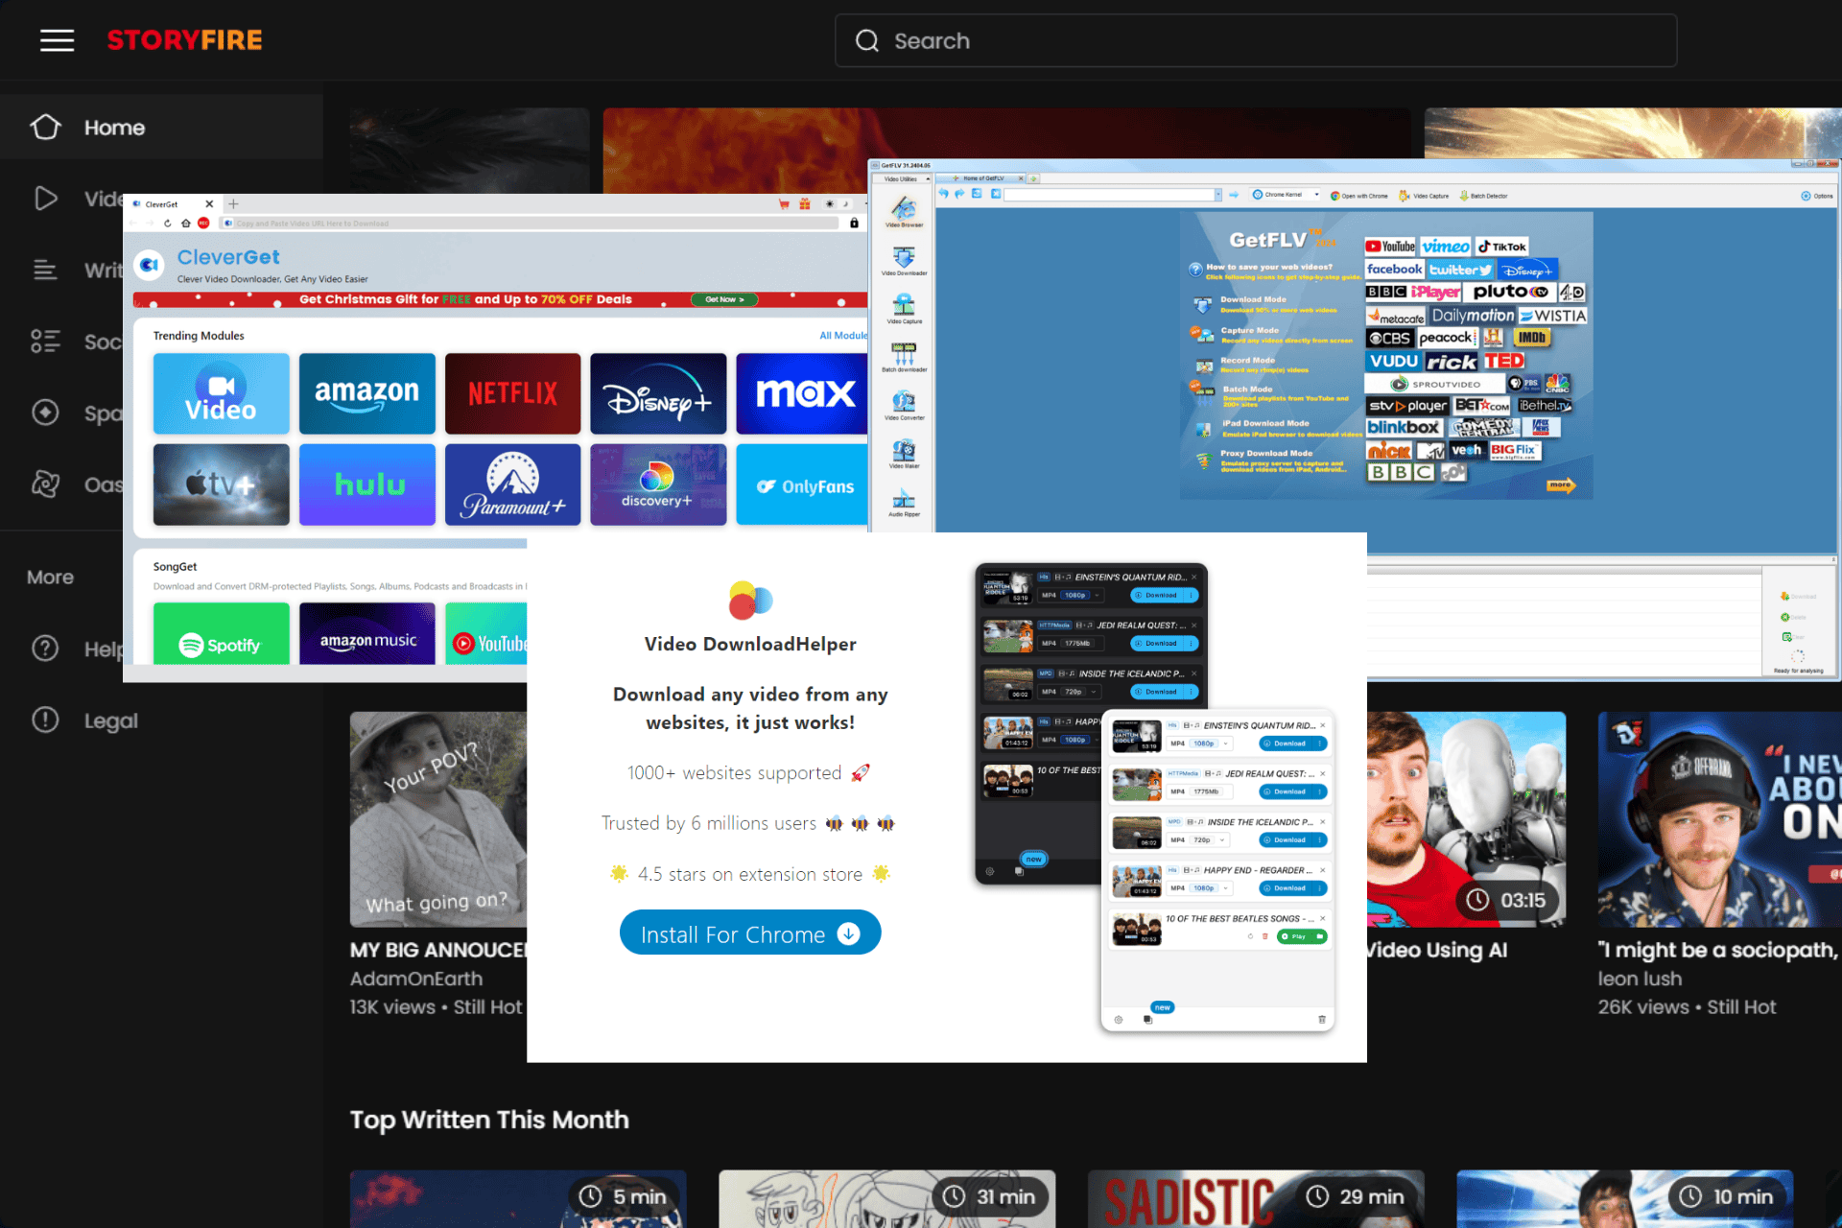Go to Home in StoryFire sidebar

point(161,128)
